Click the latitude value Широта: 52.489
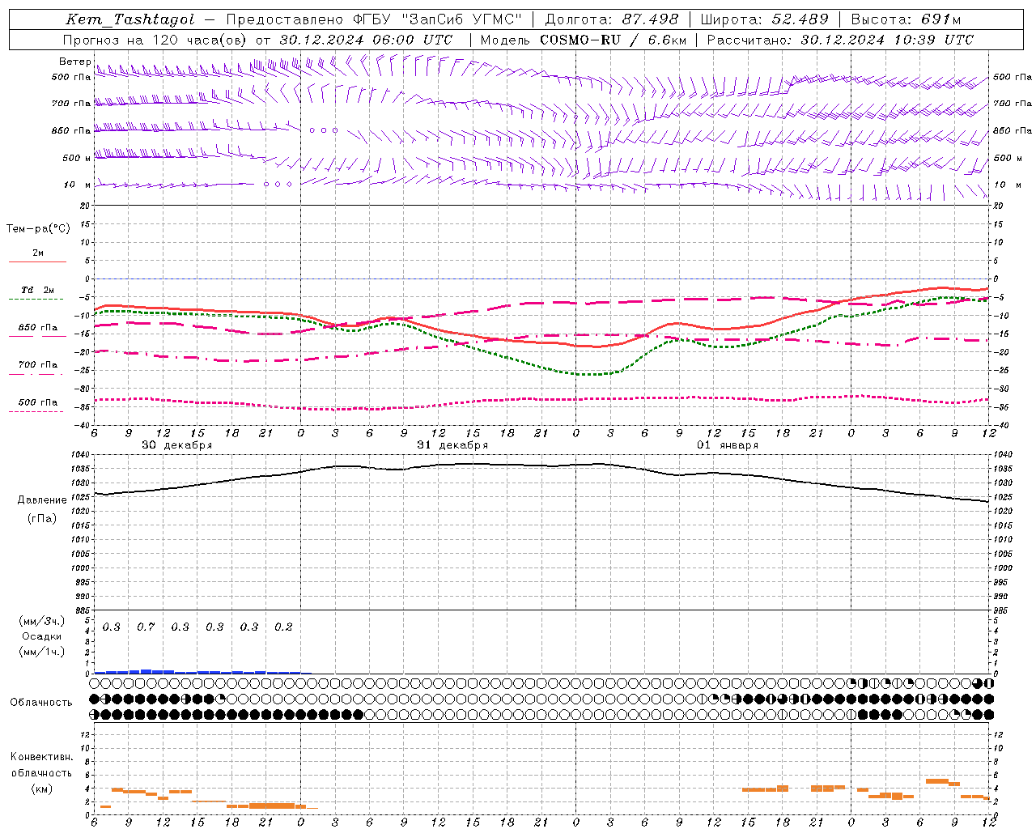Viewport: 1036px width, 829px height. point(764,20)
